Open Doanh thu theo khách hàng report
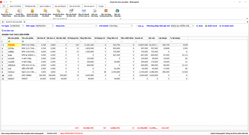This screenshot has width=249, height=135. 7,13
